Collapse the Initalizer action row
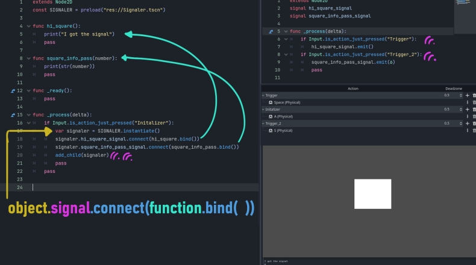 (263, 110)
